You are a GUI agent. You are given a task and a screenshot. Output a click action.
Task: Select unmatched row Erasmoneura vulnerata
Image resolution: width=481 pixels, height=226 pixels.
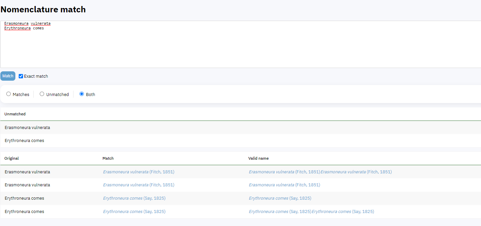[240, 127]
